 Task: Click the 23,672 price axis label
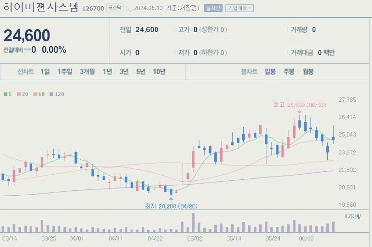pos(347,152)
